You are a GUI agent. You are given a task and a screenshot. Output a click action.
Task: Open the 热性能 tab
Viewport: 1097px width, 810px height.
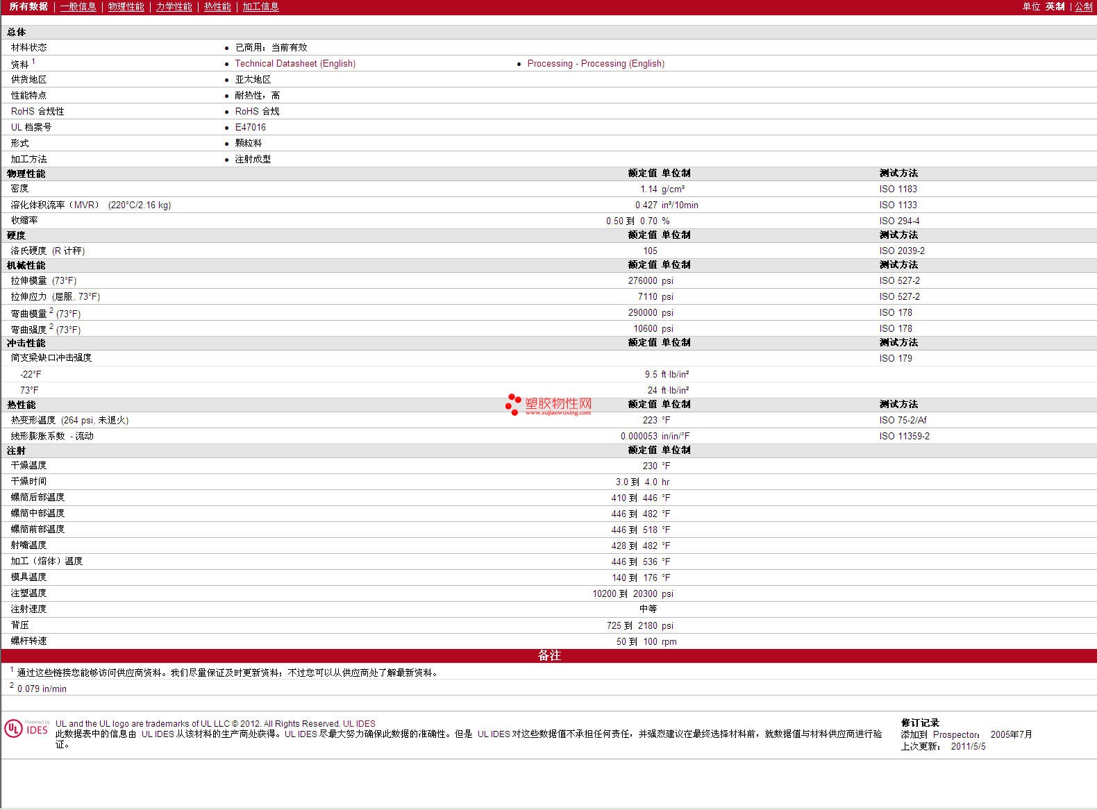tap(217, 6)
